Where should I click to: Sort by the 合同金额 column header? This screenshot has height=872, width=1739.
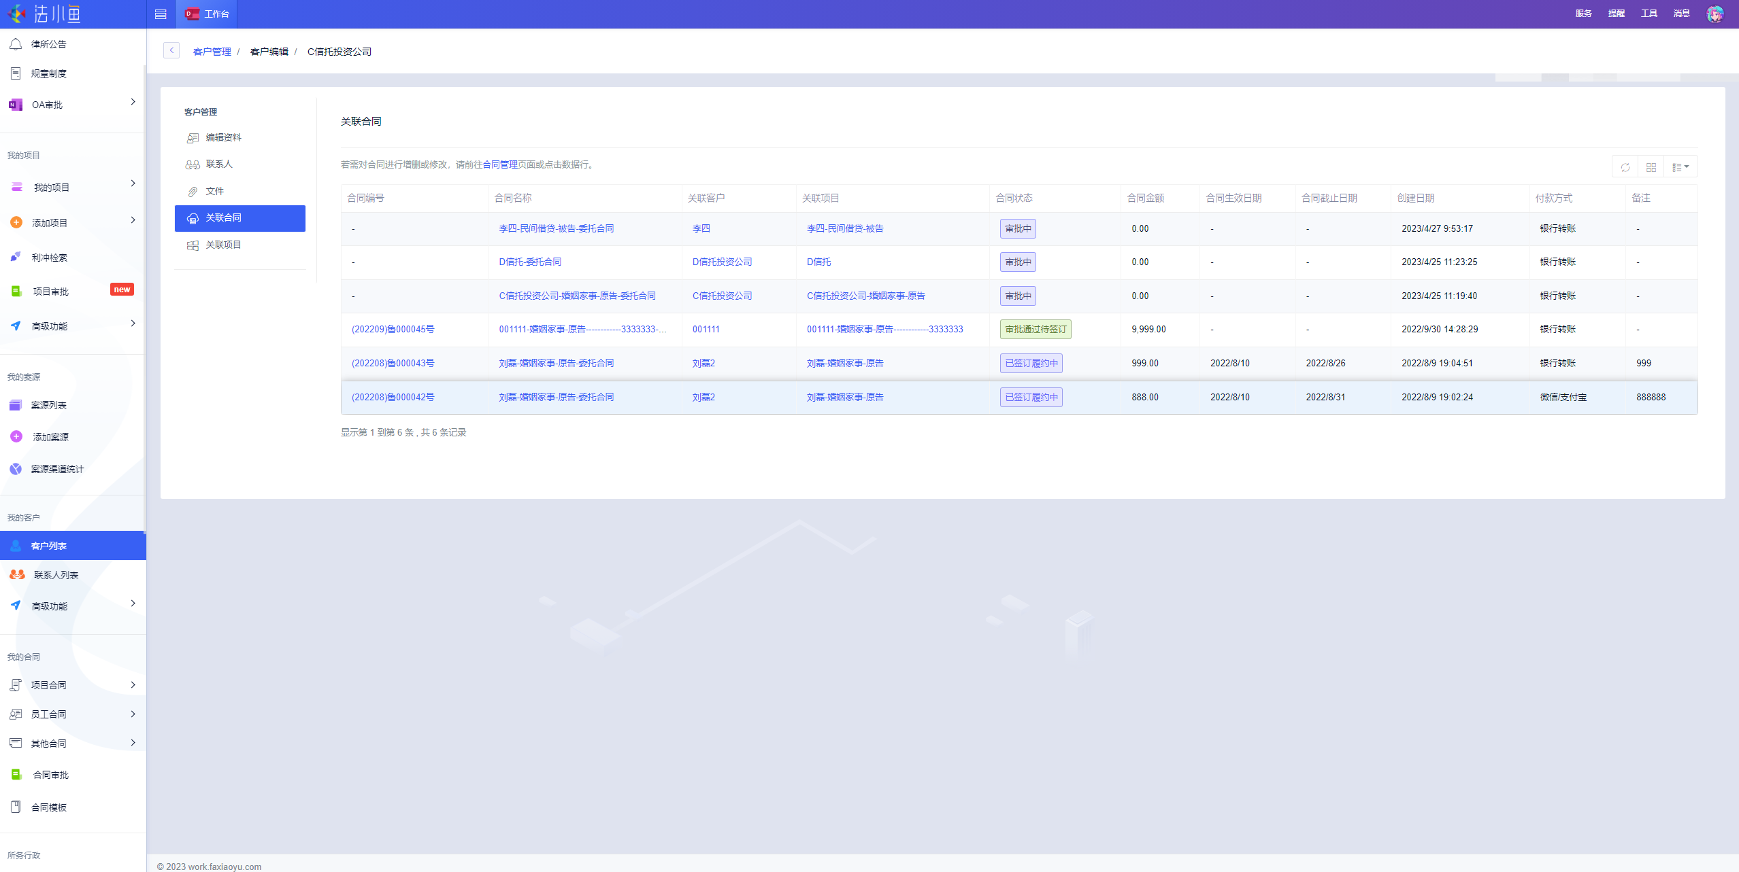1145,198
